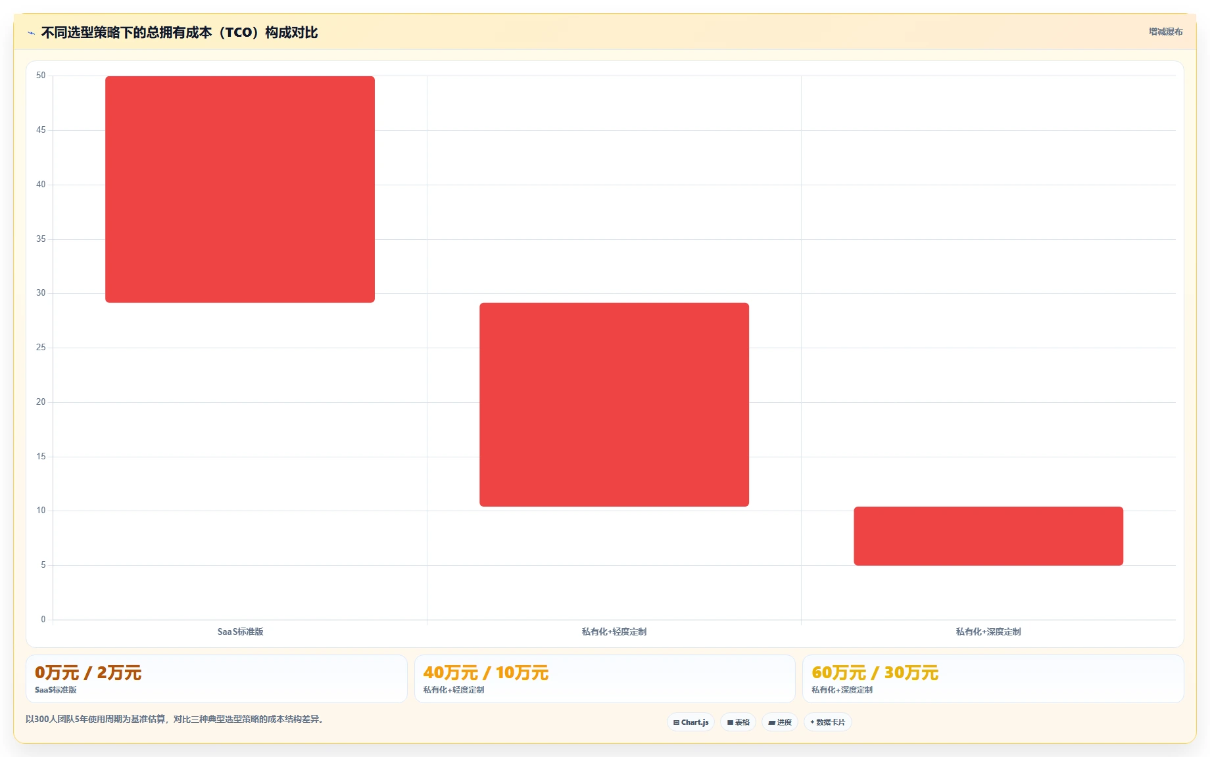The height and width of the screenshot is (757, 1210).
Task: Open the 40万元 / 10万元 data card
Action: [x=605, y=679]
